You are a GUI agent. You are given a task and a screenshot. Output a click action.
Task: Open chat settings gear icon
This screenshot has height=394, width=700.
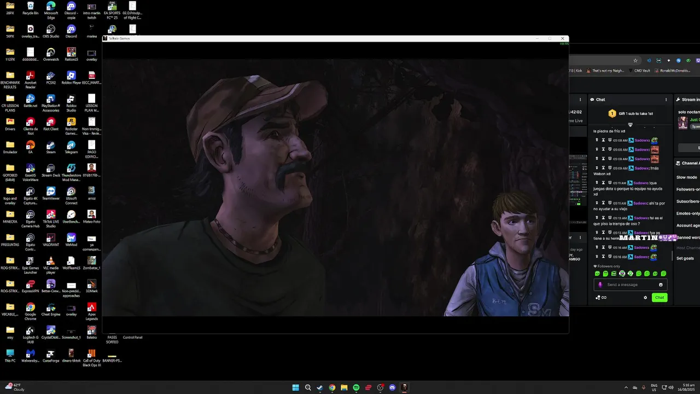[645, 298]
